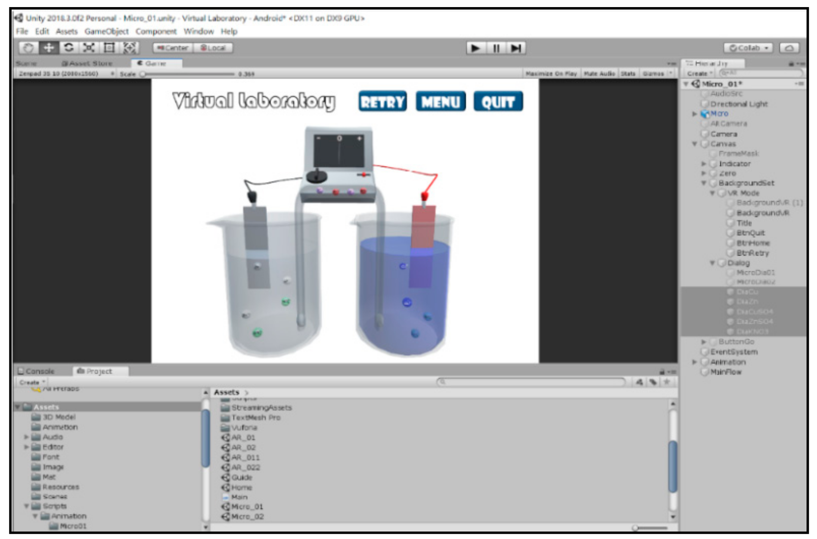Select the Rect transform tool
Screen dimensions: 817x539
coord(109,48)
